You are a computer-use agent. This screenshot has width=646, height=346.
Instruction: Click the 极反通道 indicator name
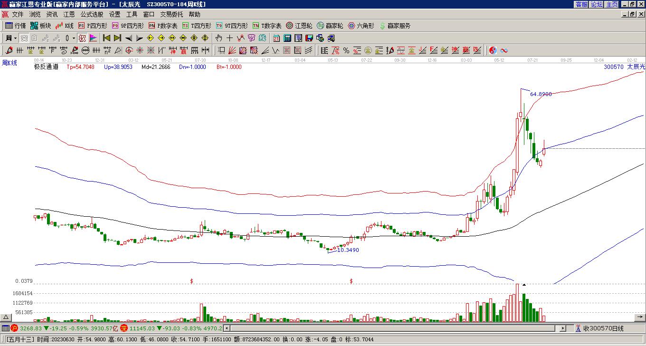(46, 67)
